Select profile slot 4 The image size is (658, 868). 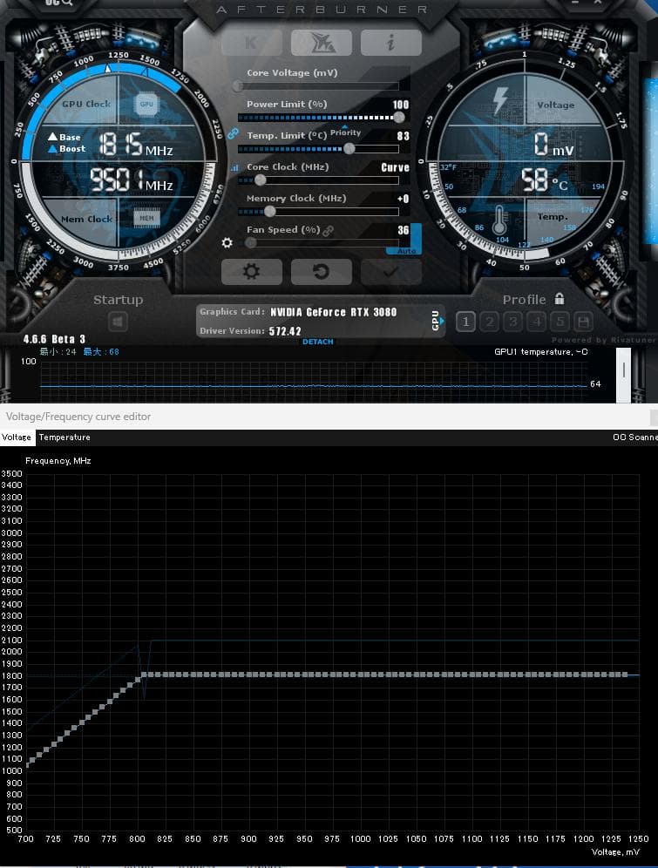(537, 322)
